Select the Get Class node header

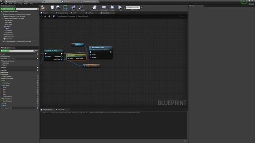[x=76, y=56]
